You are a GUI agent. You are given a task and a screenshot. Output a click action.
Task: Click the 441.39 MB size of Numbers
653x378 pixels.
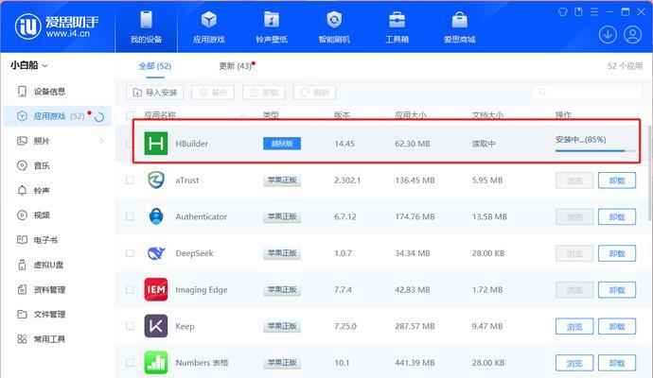pos(415,363)
